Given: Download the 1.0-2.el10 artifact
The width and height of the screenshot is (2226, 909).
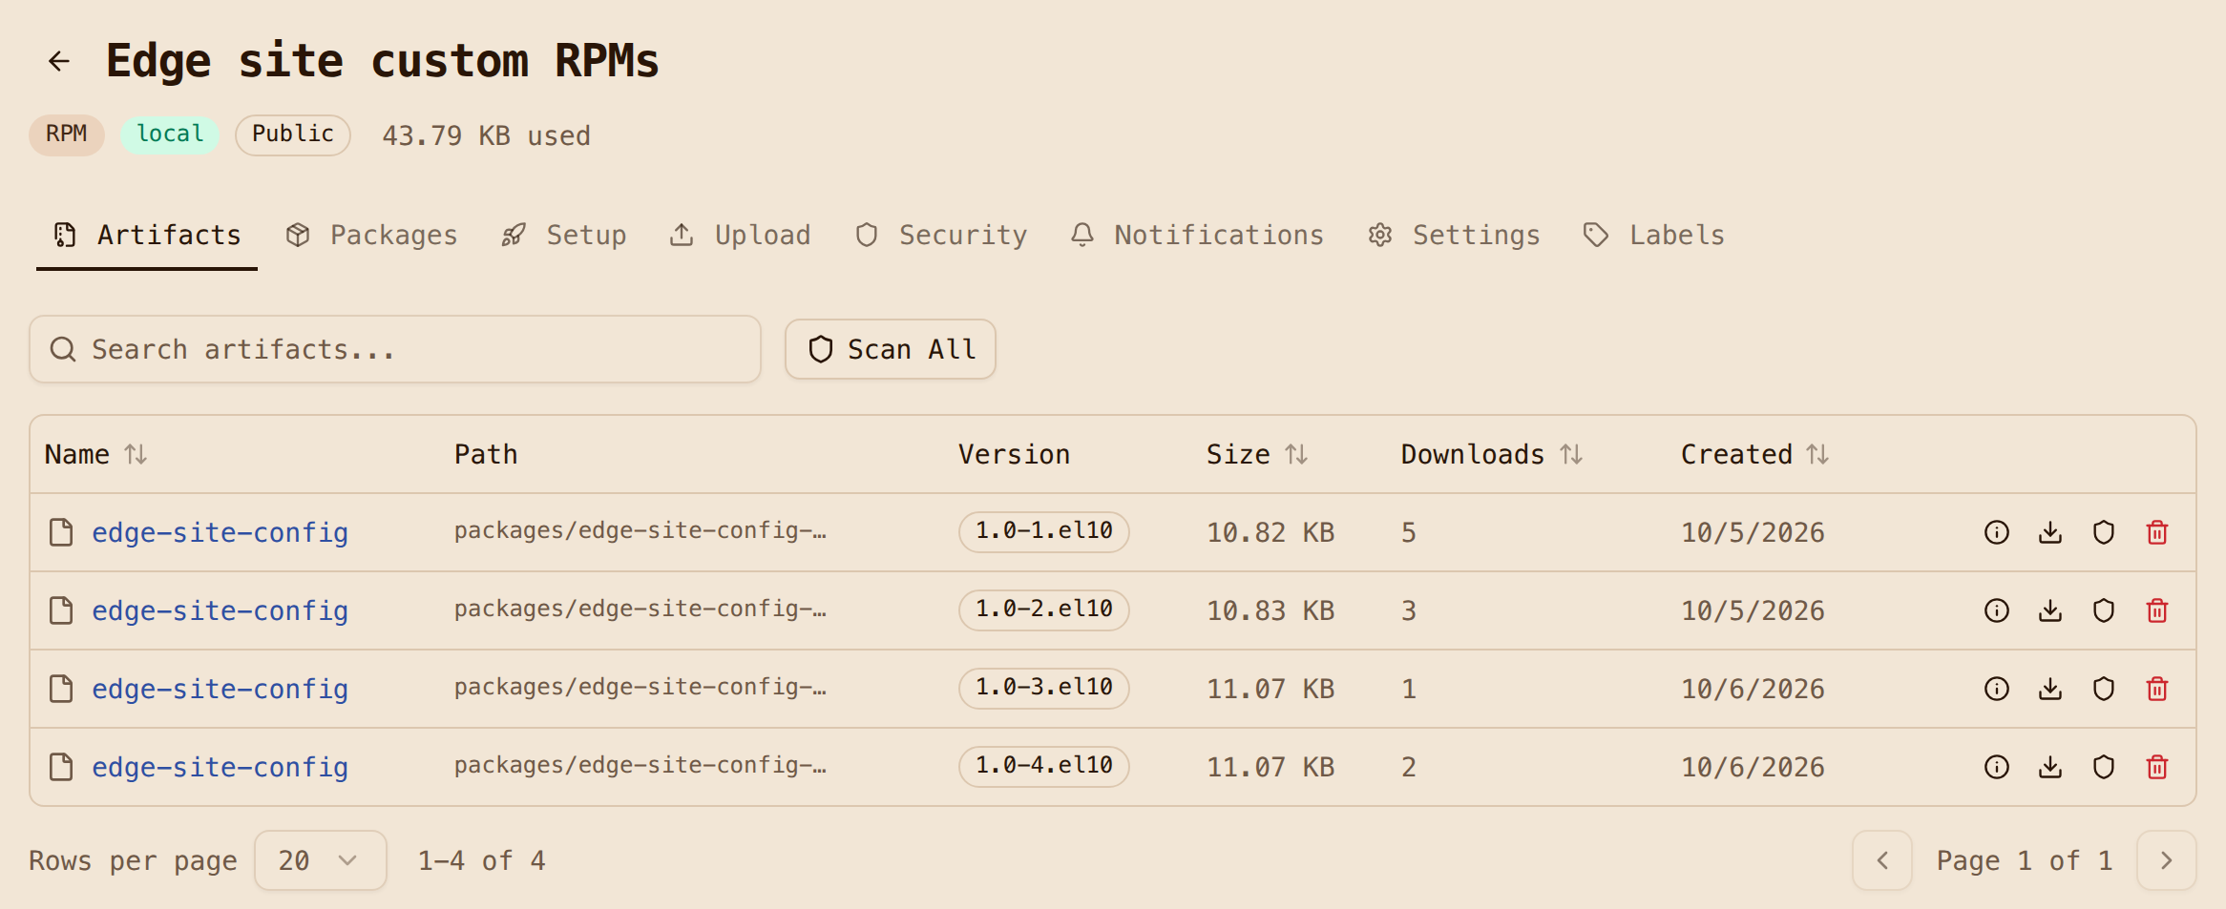Looking at the screenshot, I should tap(2050, 610).
